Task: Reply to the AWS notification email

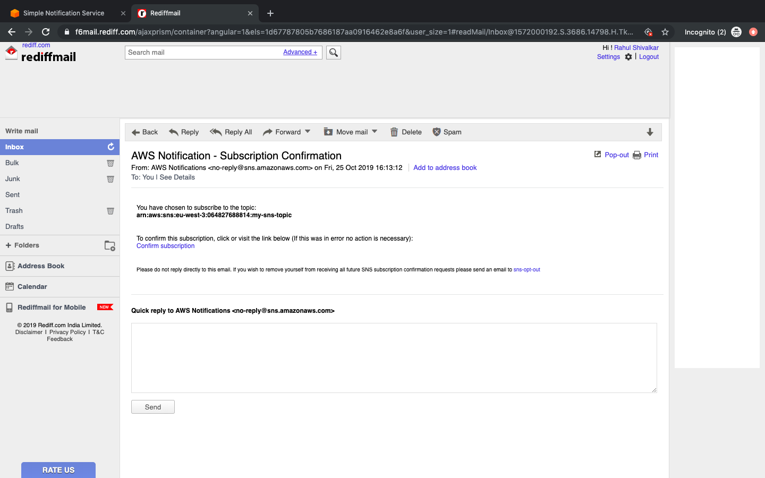Action: pos(183,132)
